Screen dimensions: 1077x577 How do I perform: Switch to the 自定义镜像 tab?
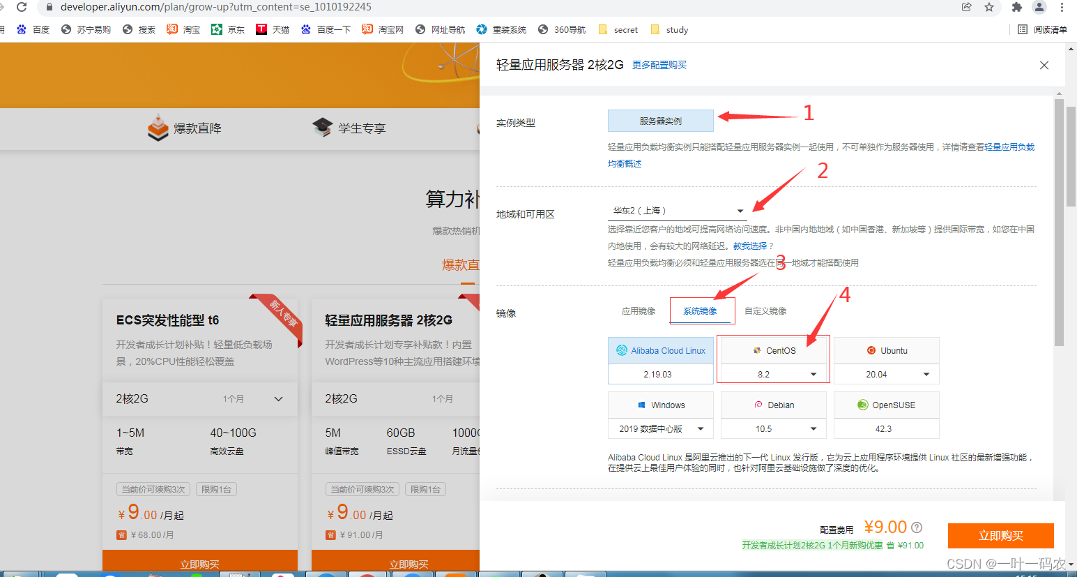coord(765,310)
